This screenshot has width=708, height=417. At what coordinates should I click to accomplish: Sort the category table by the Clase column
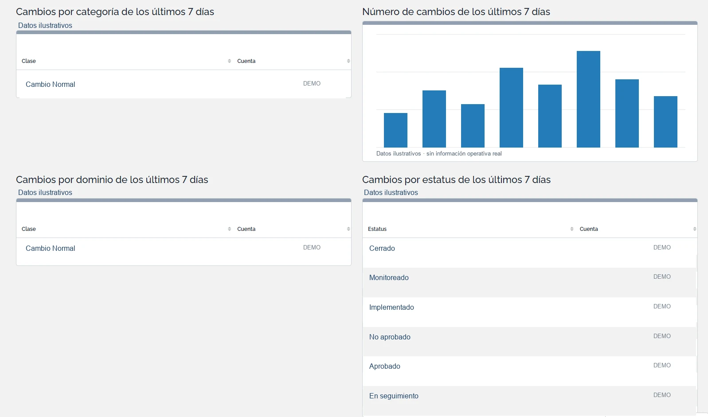[x=229, y=61]
